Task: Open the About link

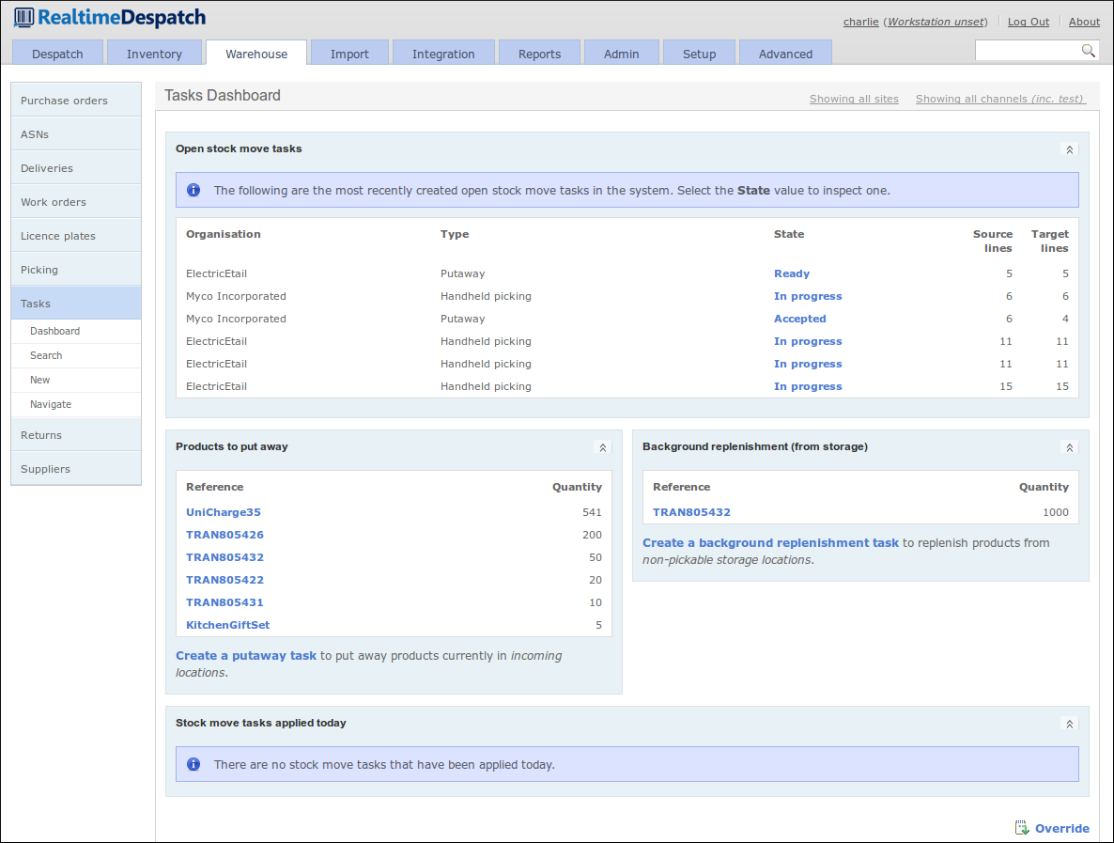Action: pyautogui.click(x=1084, y=22)
